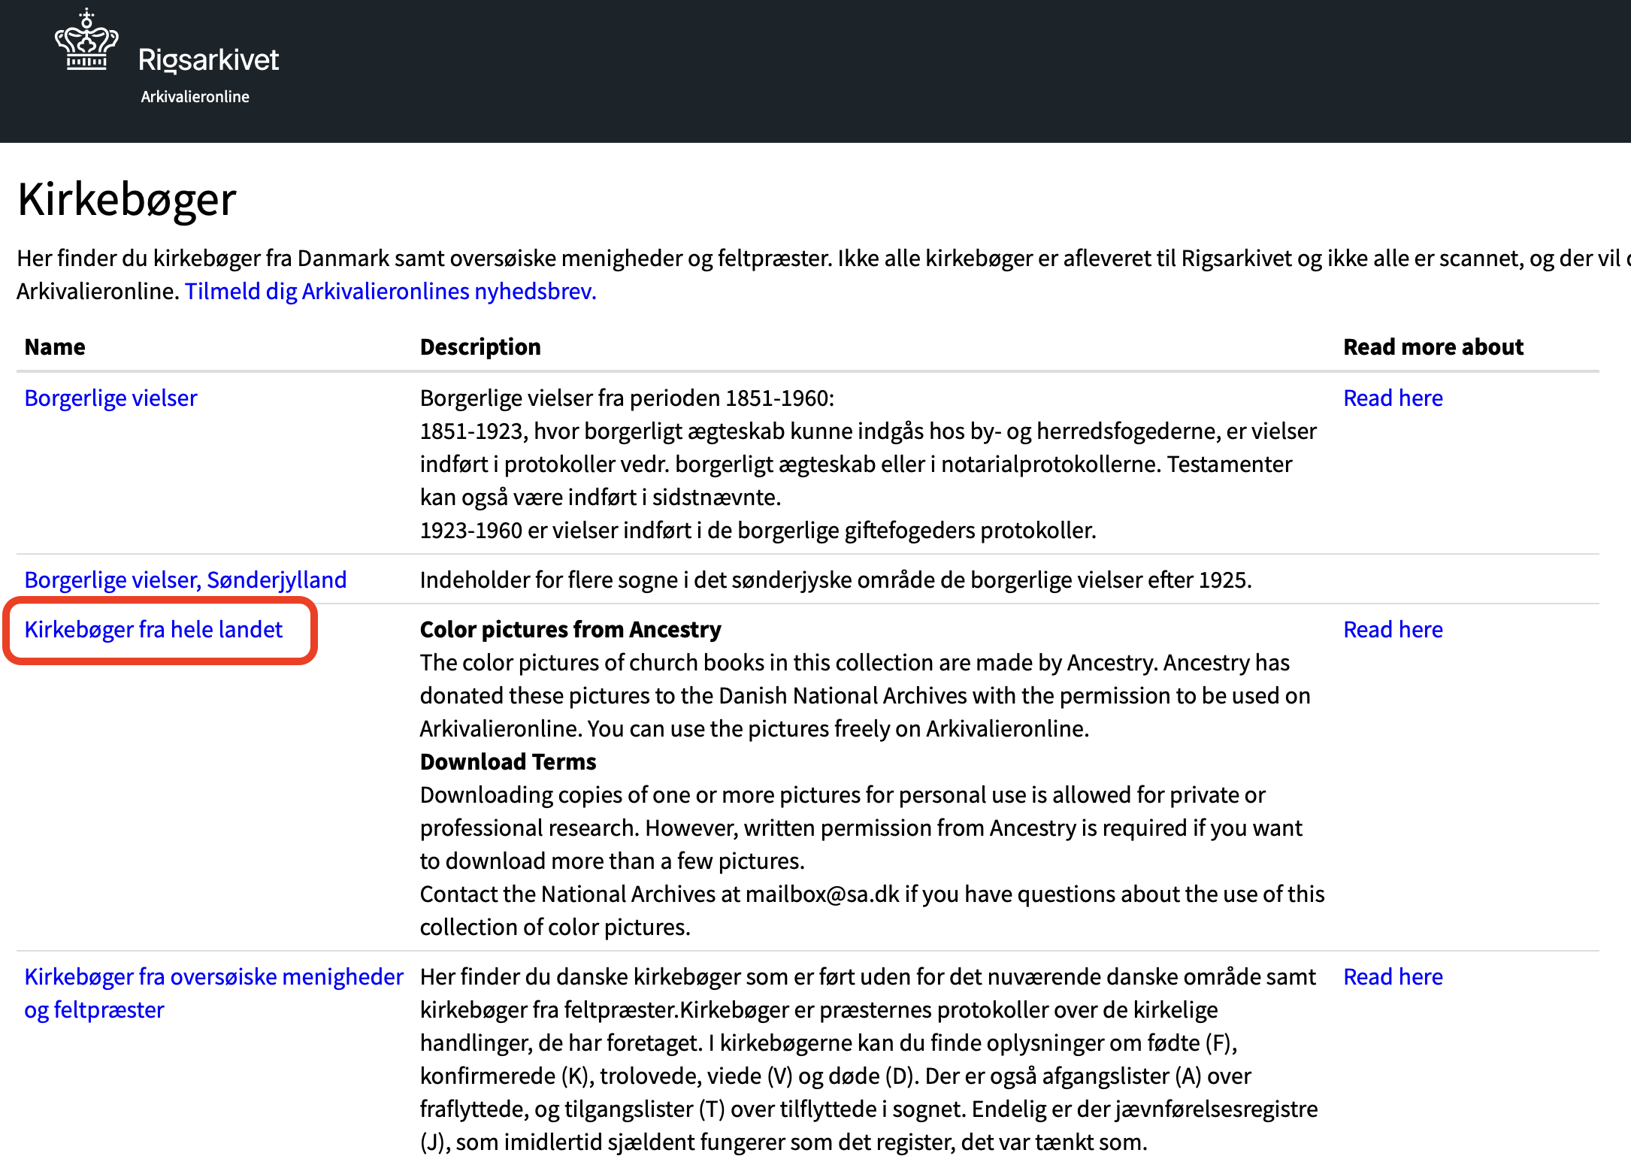The image size is (1631, 1162).
Task: Click Read here next to Borgerlige vielser
Action: [x=1392, y=398]
